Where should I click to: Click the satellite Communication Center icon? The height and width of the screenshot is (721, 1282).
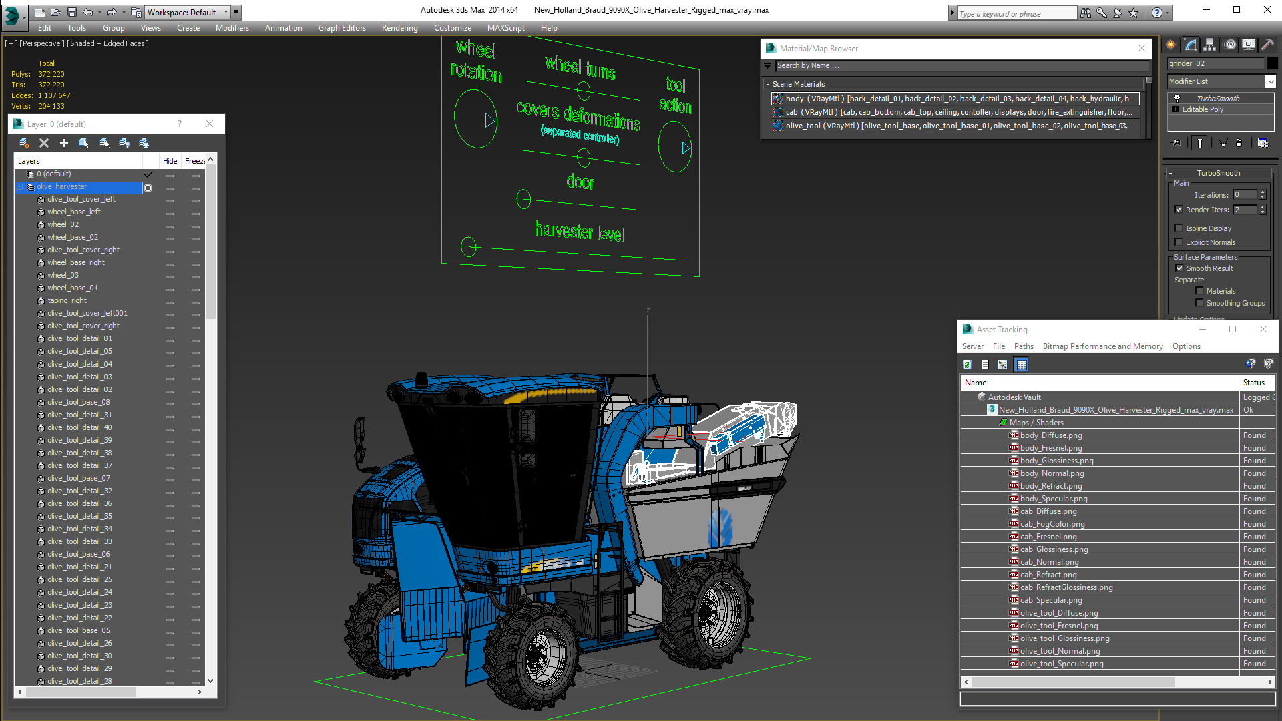point(1118,13)
